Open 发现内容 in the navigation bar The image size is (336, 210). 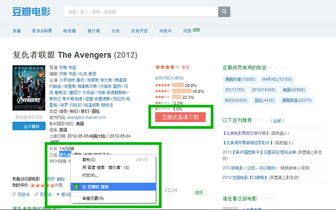pyautogui.click(x=139, y=31)
